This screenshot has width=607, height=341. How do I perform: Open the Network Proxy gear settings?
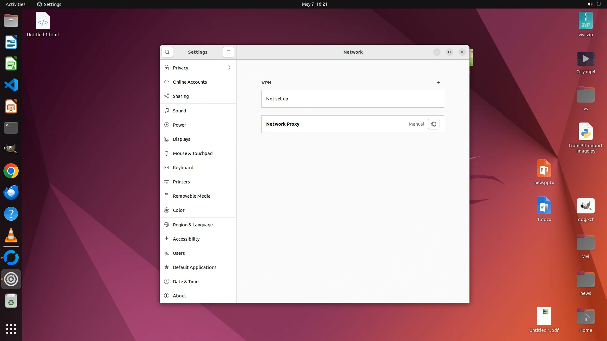click(433, 124)
